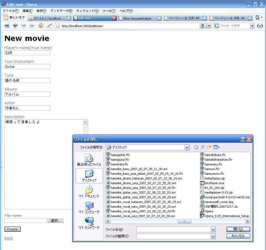Open the ブックマーク(B) menu
Image resolution: width=266 pixels, height=250 pixels.
(x=61, y=11)
